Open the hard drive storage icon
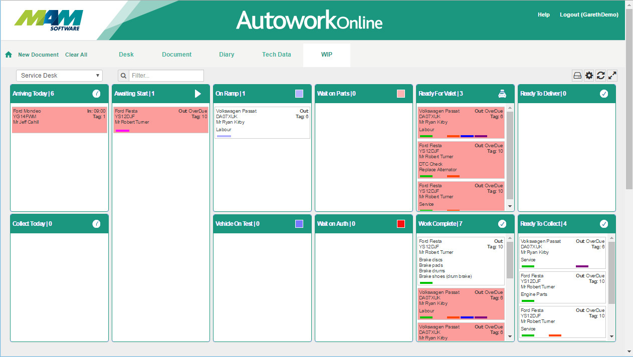This screenshot has width=633, height=357. coord(577,76)
